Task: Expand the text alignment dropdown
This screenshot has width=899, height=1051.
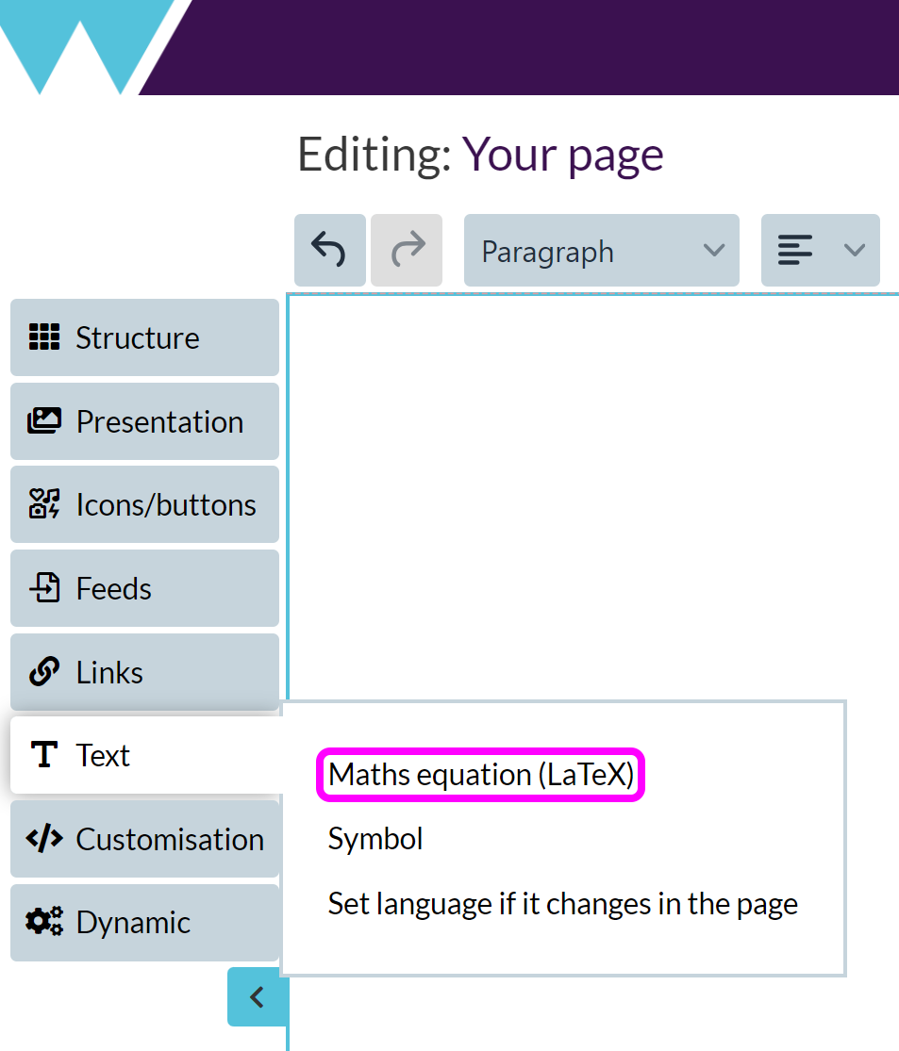Action: [854, 251]
